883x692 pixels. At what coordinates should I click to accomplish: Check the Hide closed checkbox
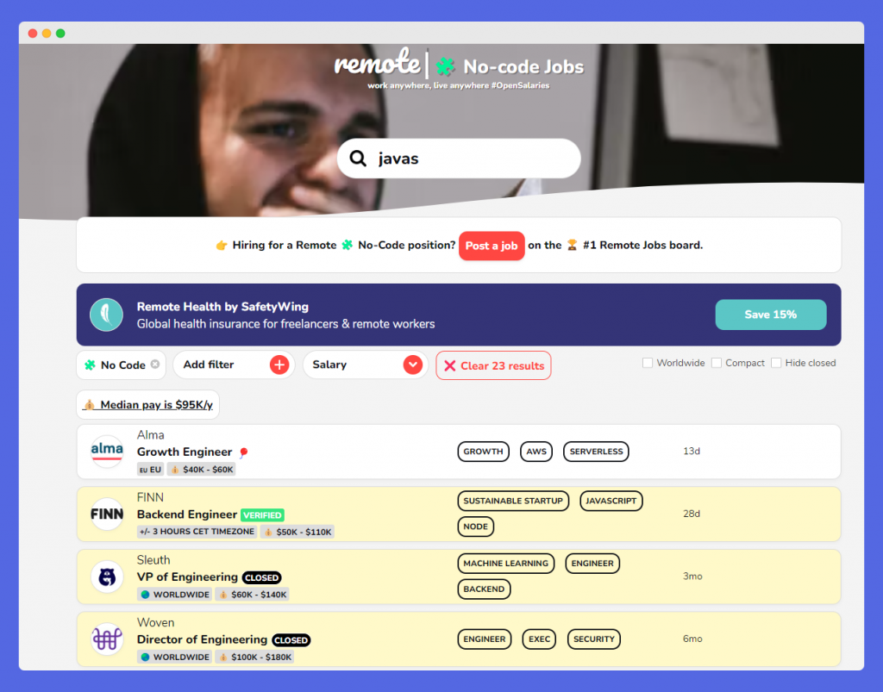coord(776,363)
